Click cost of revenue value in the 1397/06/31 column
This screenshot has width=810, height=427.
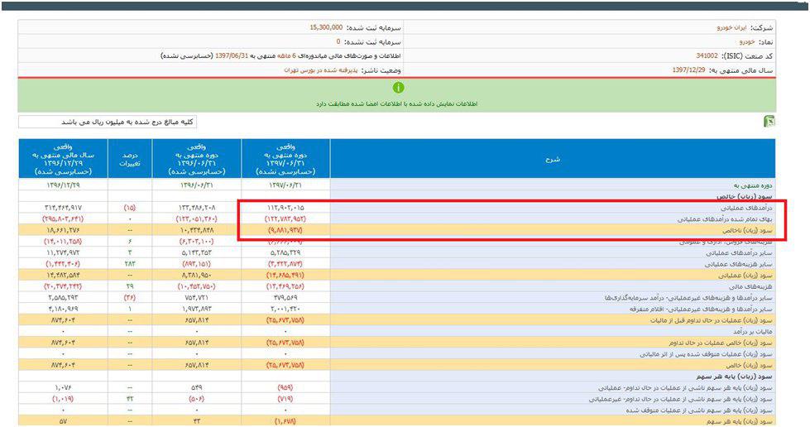[x=285, y=219]
